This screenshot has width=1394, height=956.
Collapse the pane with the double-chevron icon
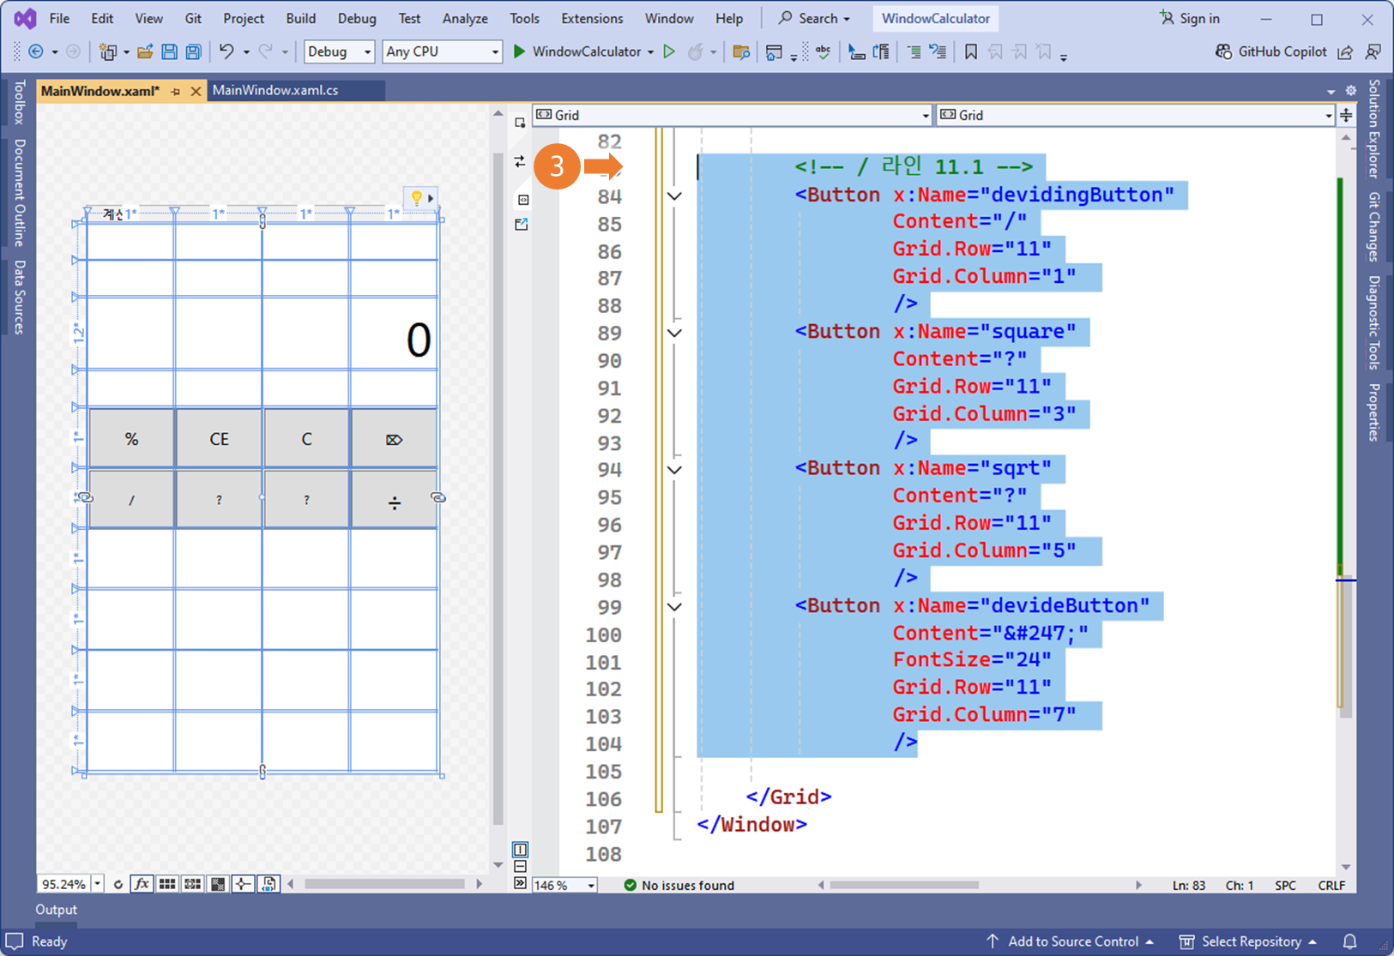pyautogui.click(x=520, y=883)
